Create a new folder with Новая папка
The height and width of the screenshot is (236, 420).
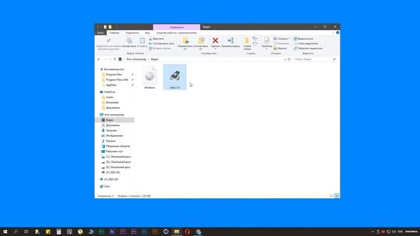(x=247, y=44)
